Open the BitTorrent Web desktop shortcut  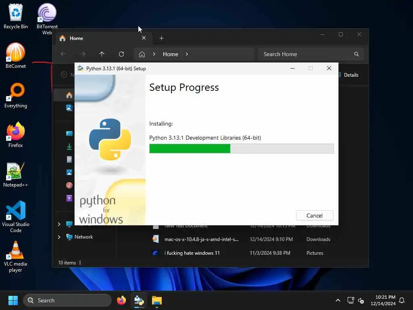(x=47, y=19)
